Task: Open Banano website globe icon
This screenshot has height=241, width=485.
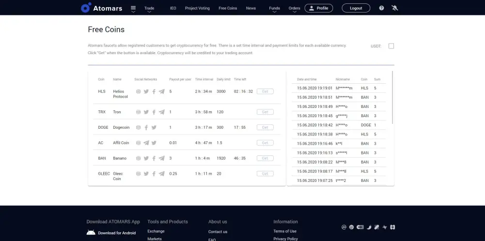Action: pyautogui.click(x=139, y=158)
